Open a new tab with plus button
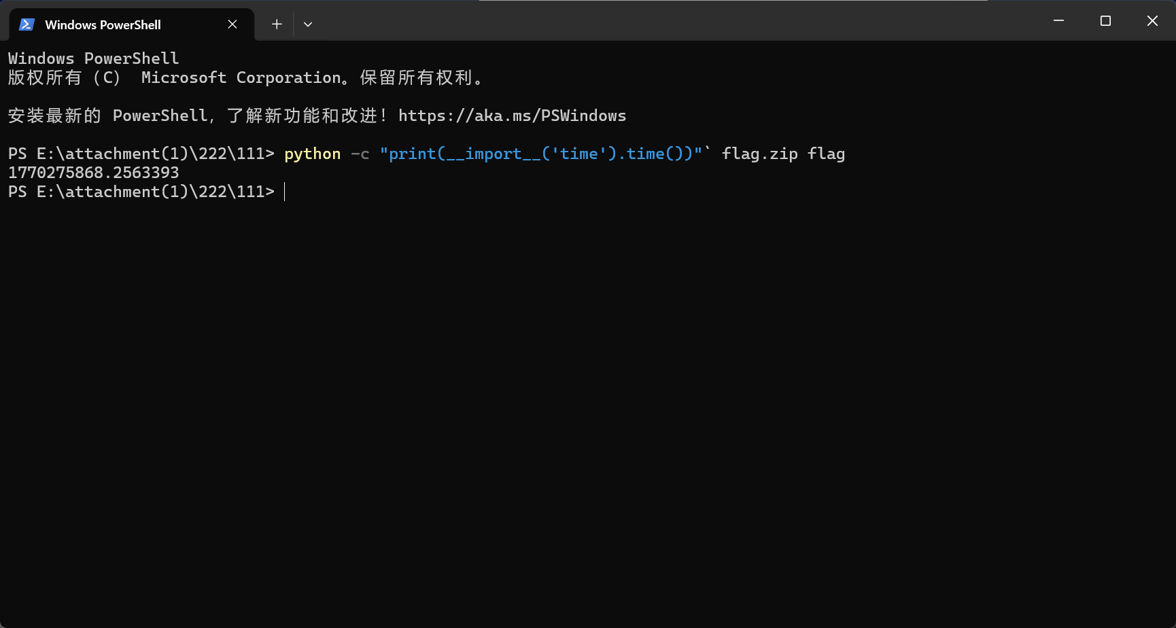The width and height of the screenshot is (1176, 628). pos(277,24)
